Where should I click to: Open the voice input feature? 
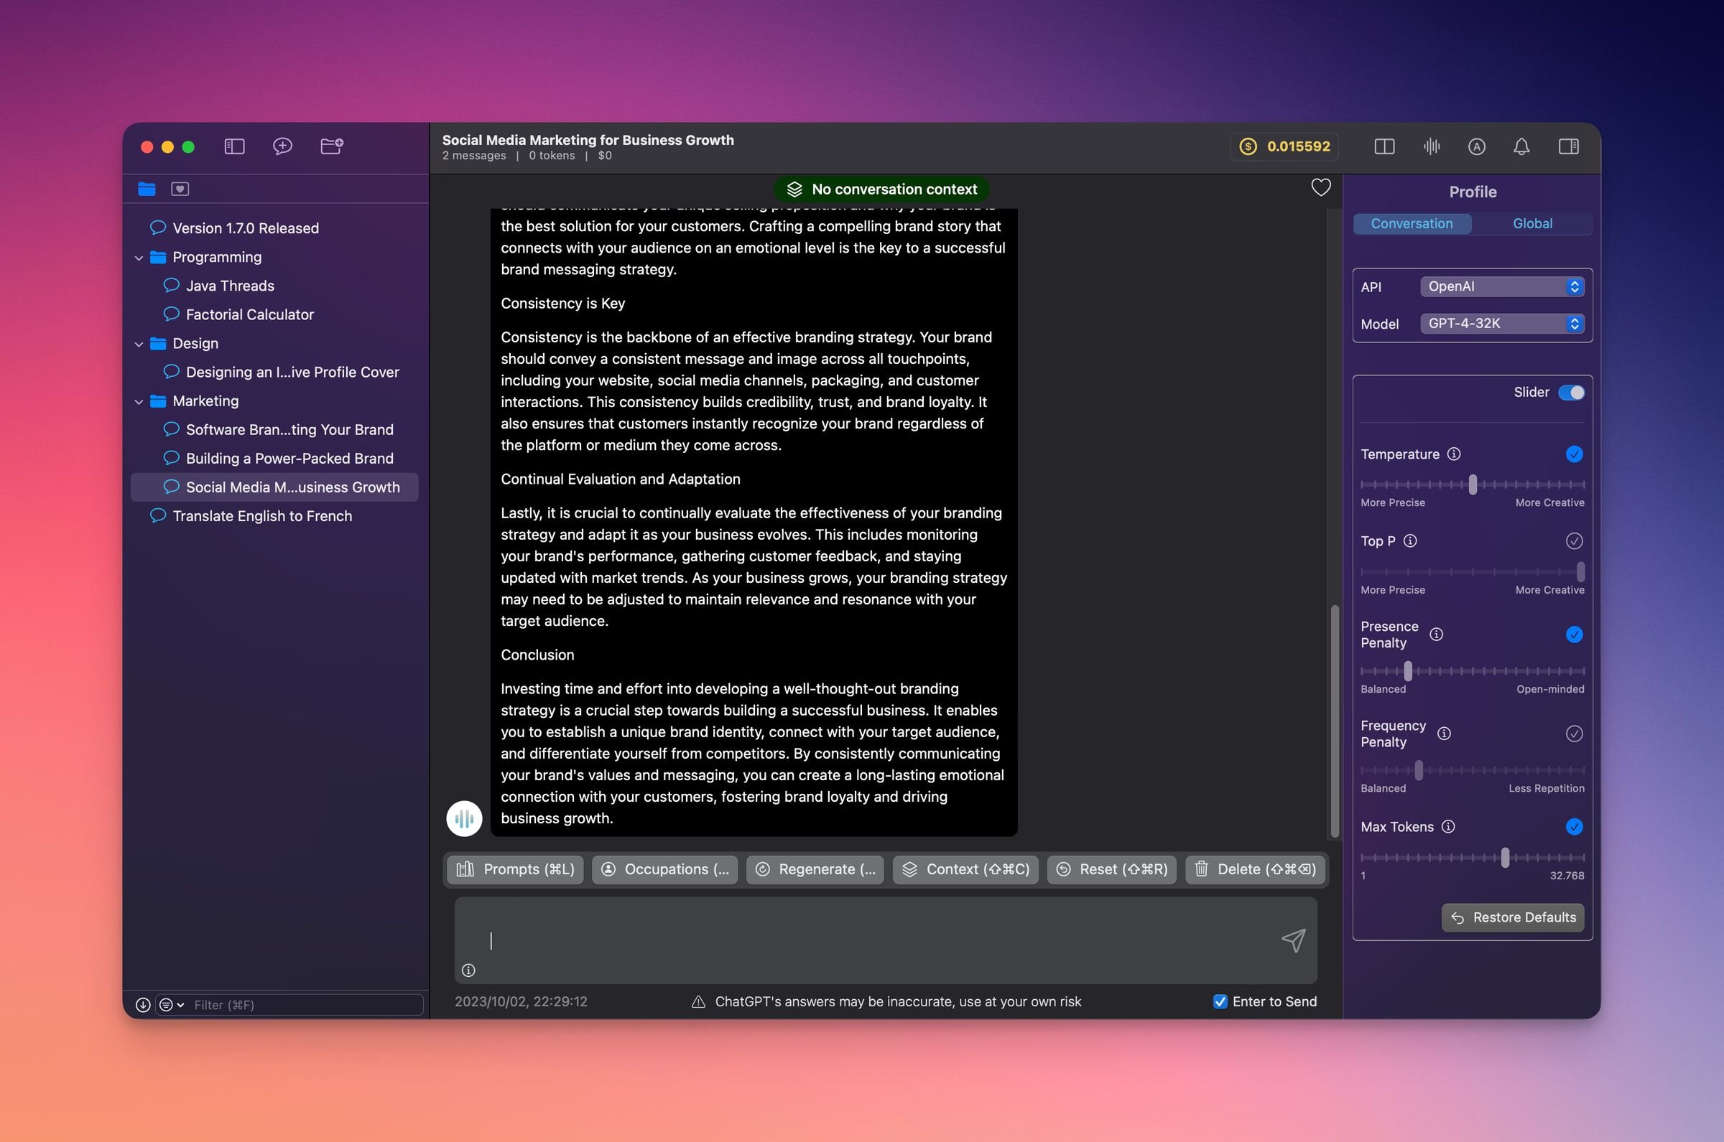pyautogui.click(x=1430, y=146)
